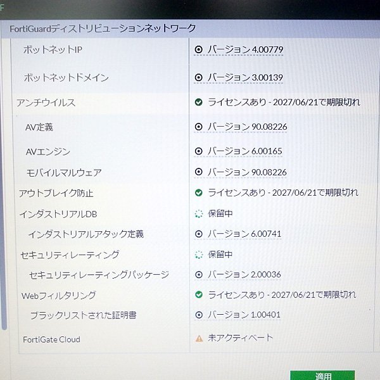Click the green license check for Webフィルタリング

[199, 294]
